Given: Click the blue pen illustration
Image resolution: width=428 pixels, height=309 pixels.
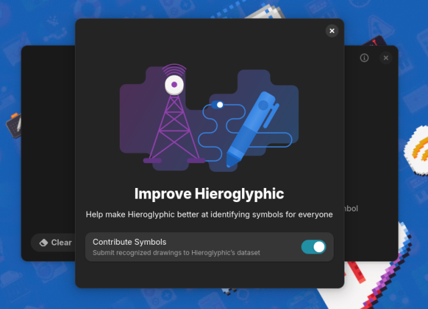Looking at the screenshot, I should tap(253, 127).
